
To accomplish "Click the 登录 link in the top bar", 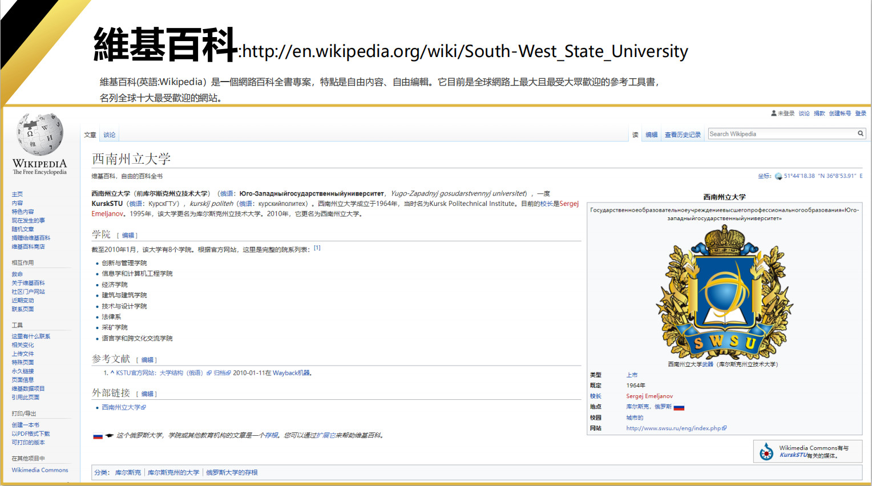I will click(x=861, y=114).
